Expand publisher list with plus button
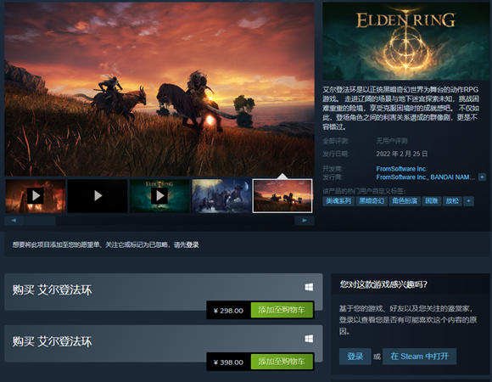This screenshot has height=382, width=492. (482, 177)
